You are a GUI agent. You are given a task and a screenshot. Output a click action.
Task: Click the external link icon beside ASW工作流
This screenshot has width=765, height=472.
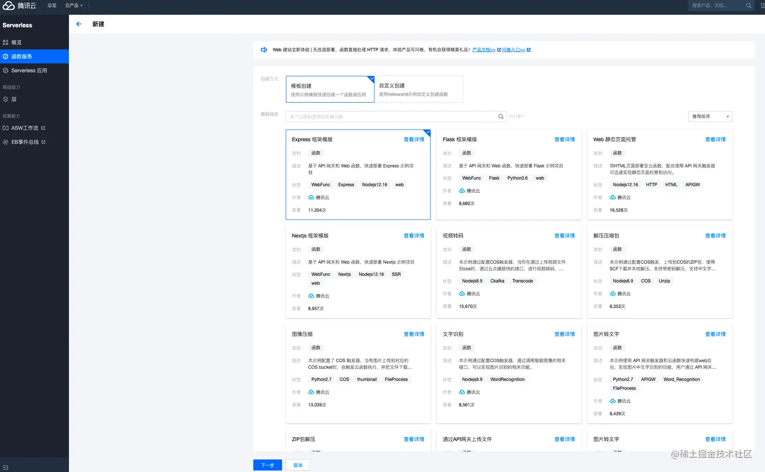tap(43, 128)
